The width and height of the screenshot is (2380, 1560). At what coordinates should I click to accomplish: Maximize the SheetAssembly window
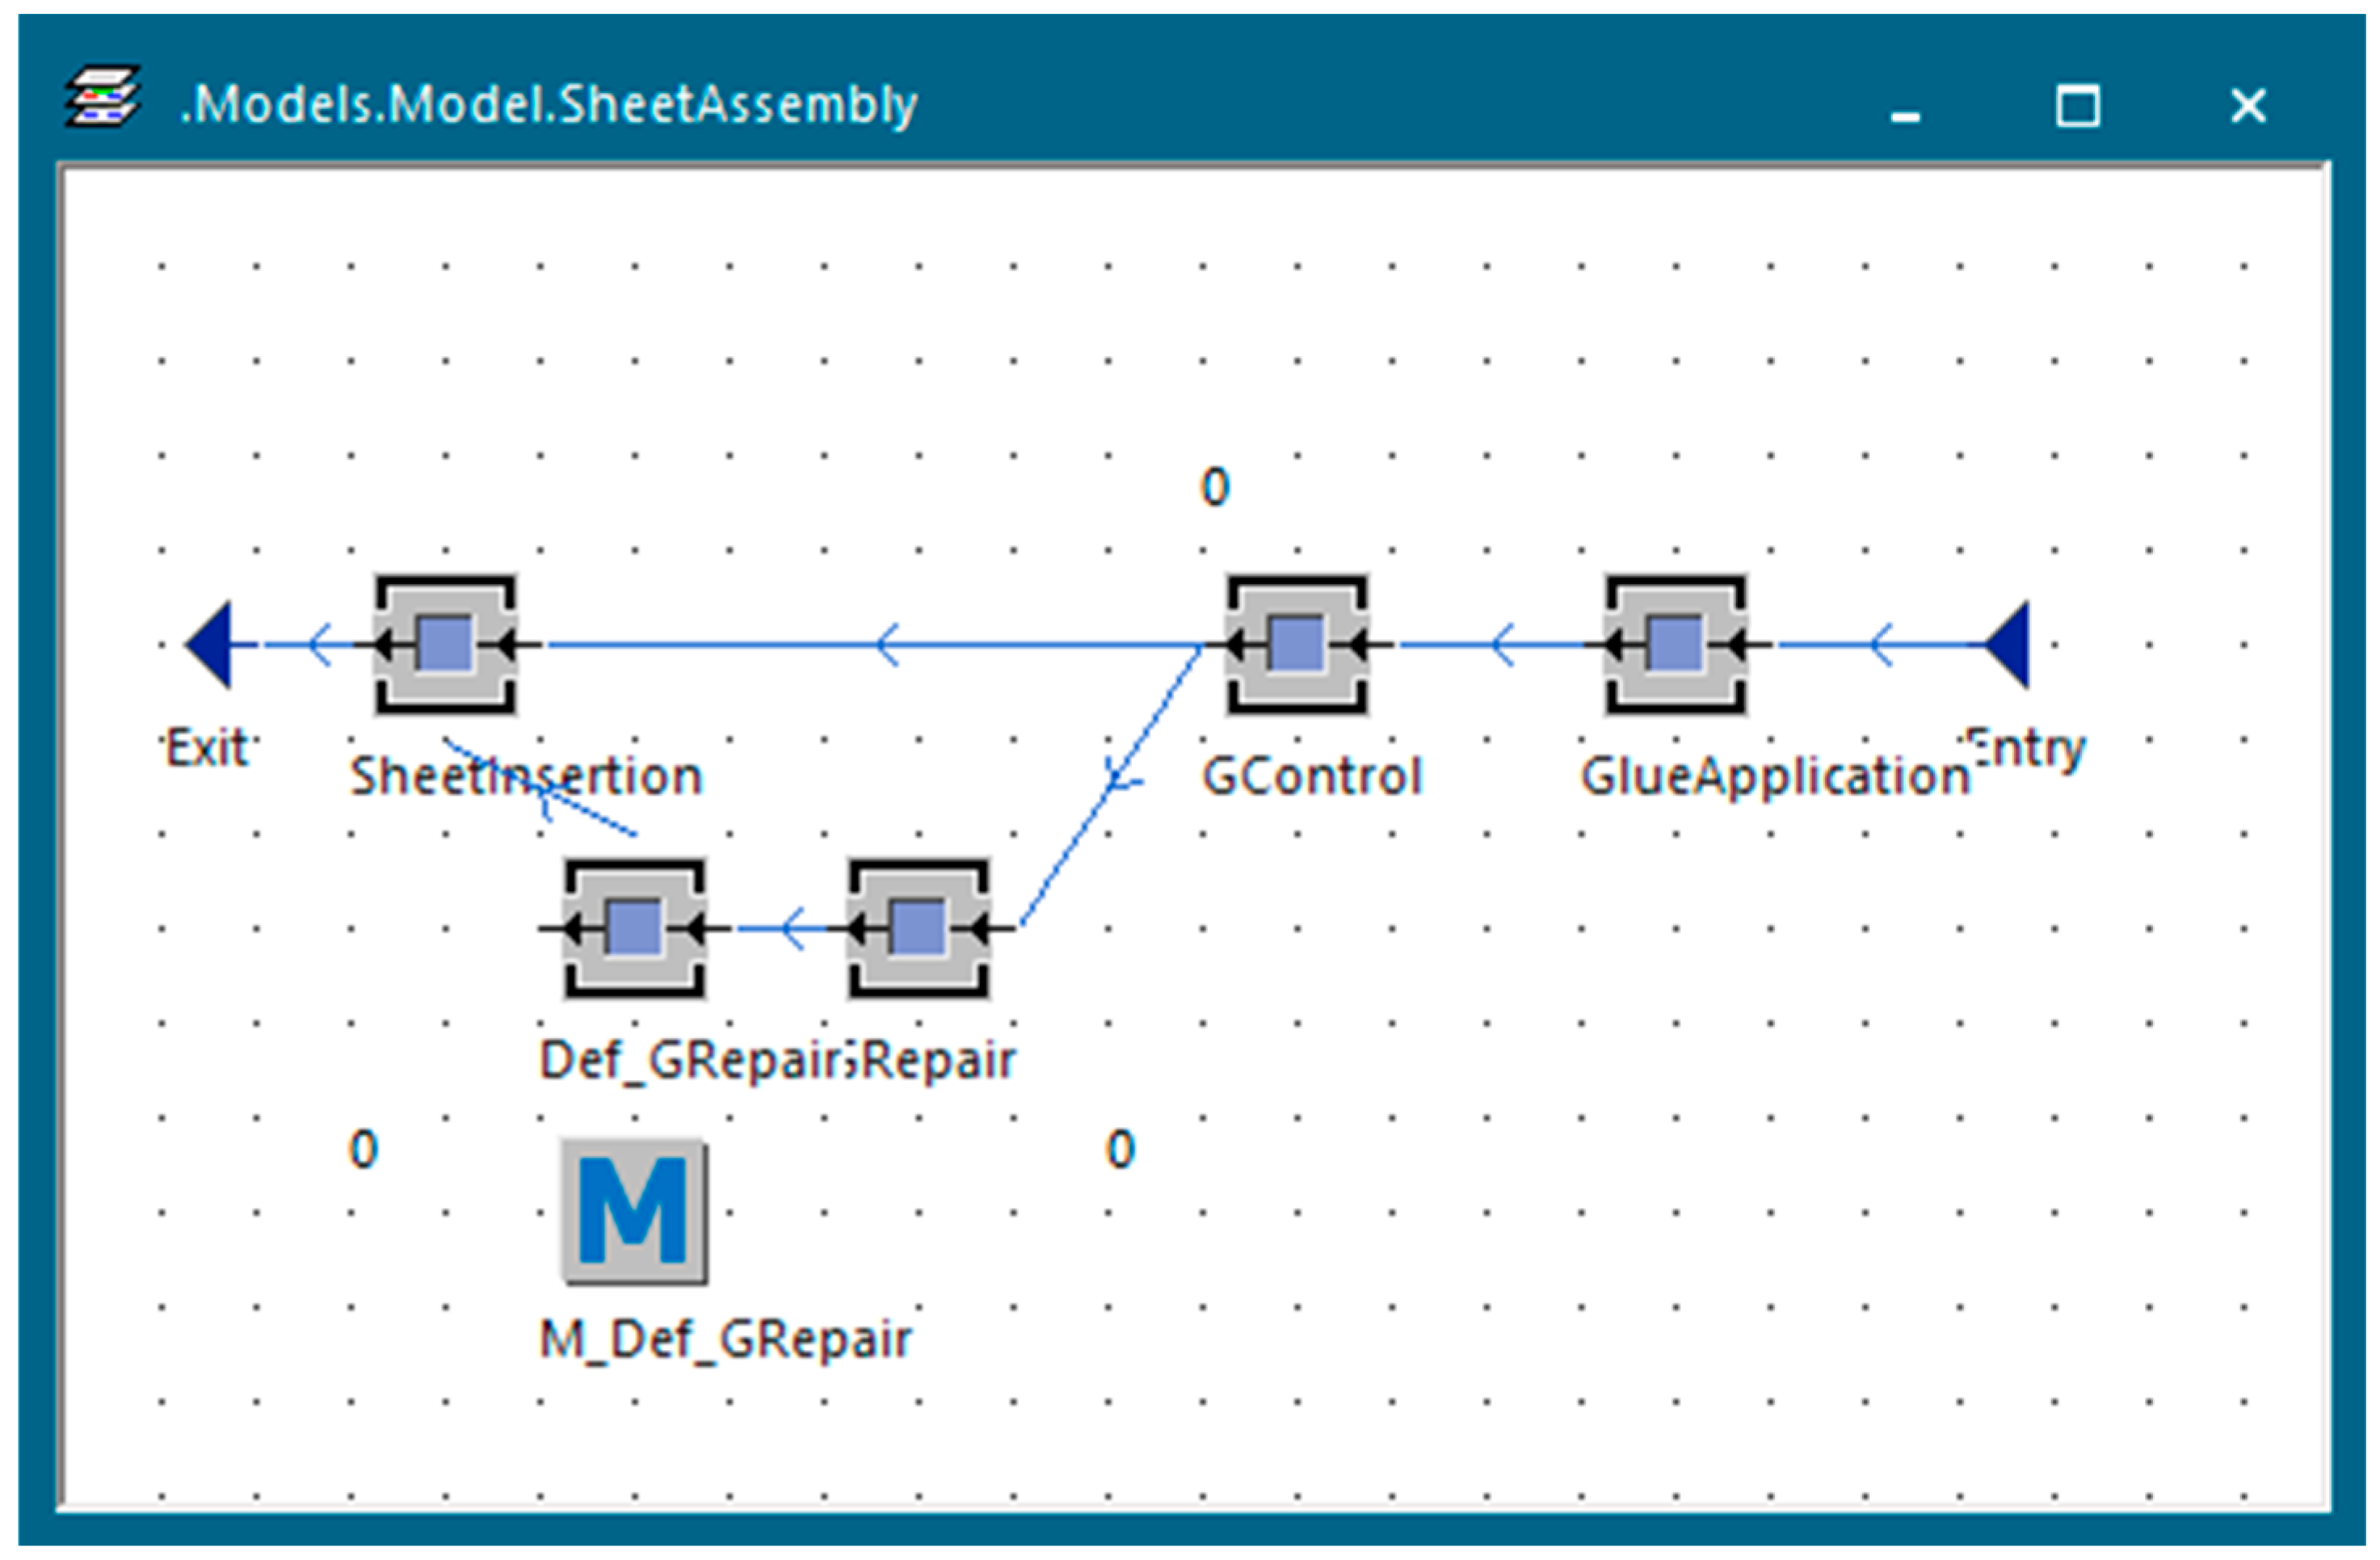(2077, 105)
